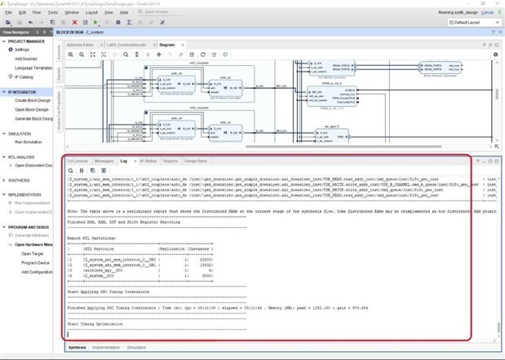Select the Address Editor tab
The height and width of the screenshot is (360, 505).
click(x=79, y=44)
